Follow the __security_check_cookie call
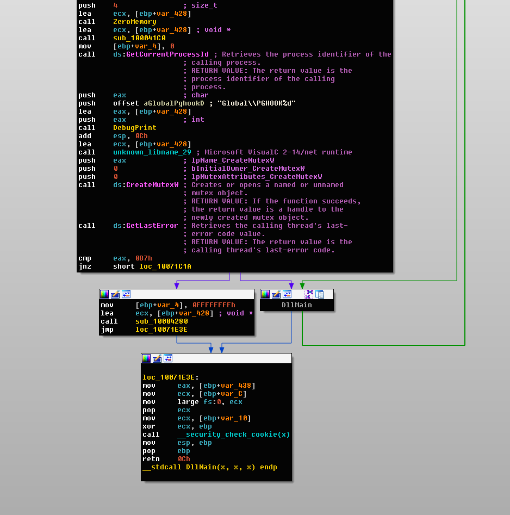The image size is (510, 515). pos(234,434)
